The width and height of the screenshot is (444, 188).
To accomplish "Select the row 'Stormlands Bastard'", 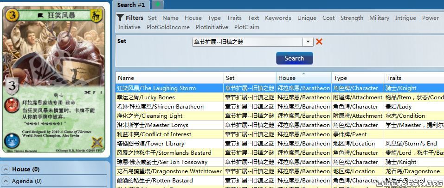I will pos(279,153).
